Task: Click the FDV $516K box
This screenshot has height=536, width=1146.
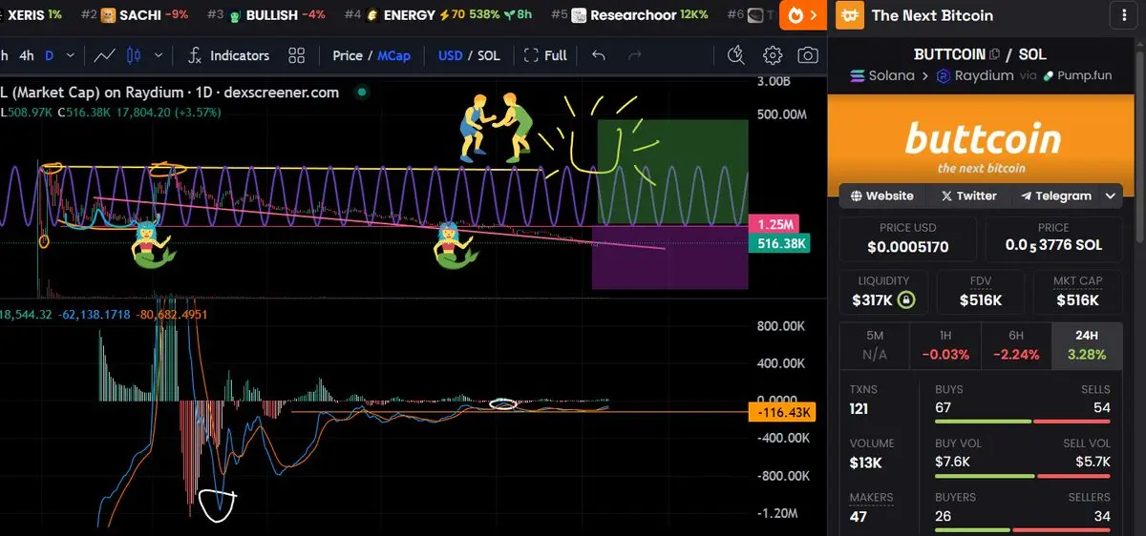Action: (x=981, y=292)
